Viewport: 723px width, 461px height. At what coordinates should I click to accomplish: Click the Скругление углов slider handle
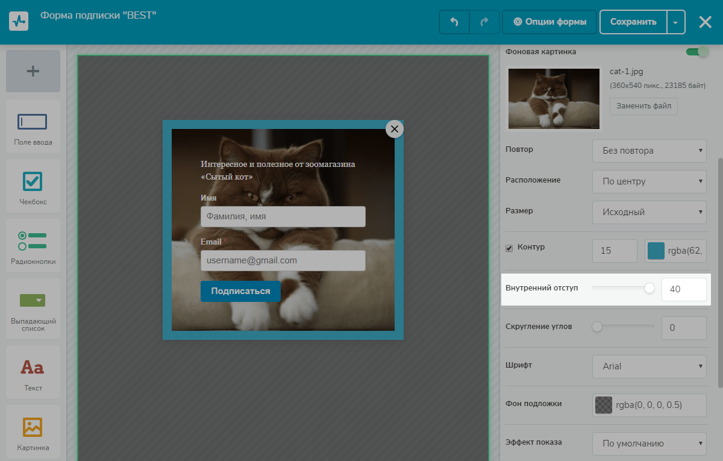point(597,327)
